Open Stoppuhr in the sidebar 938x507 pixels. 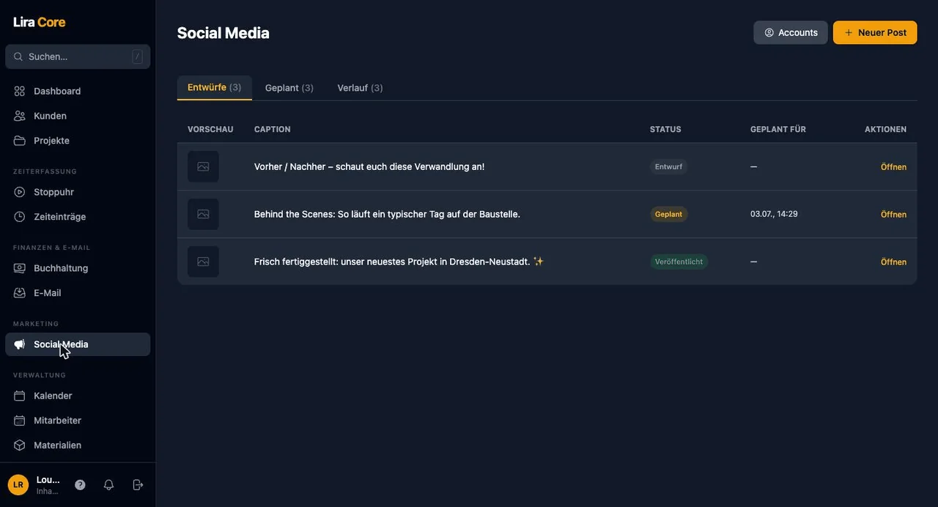[x=78, y=192]
